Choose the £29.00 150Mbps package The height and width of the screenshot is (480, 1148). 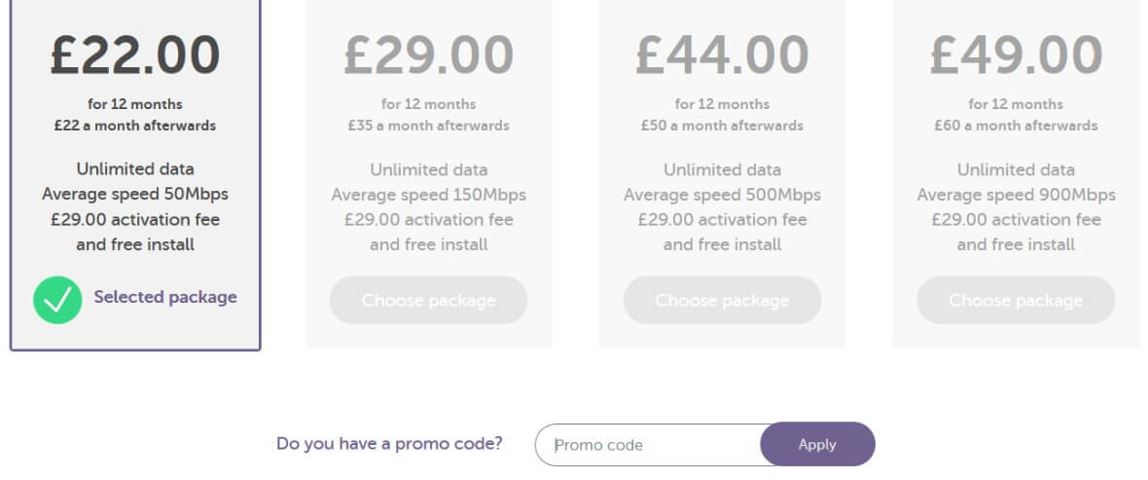tap(428, 300)
